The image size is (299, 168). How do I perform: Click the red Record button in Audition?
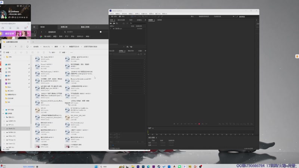pyautogui.click(x=199, y=124)
